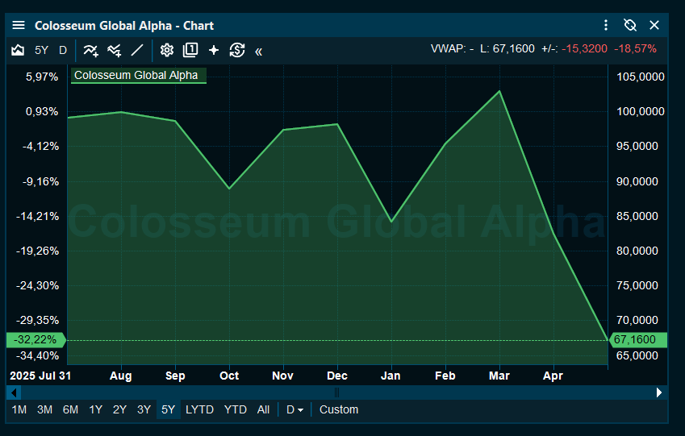Click the 2025 Jul 31 date axis label

tap(40, 376)
